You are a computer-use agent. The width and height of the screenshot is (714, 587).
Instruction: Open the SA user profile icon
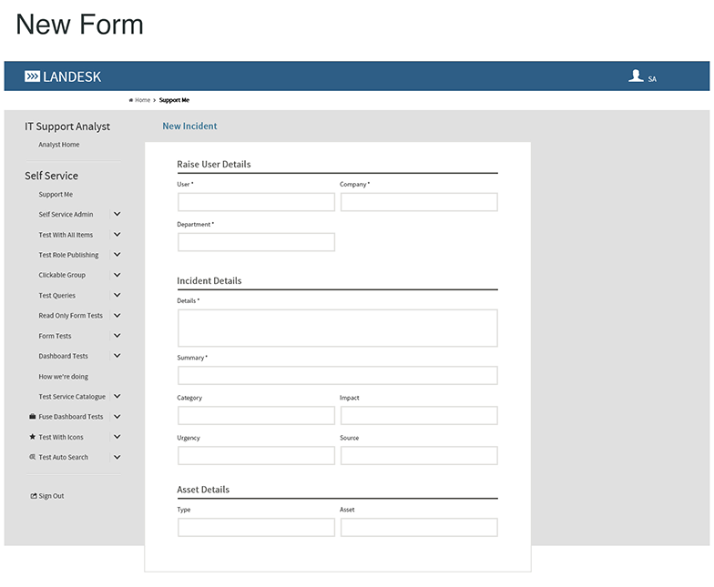click(x=636, y=76)
